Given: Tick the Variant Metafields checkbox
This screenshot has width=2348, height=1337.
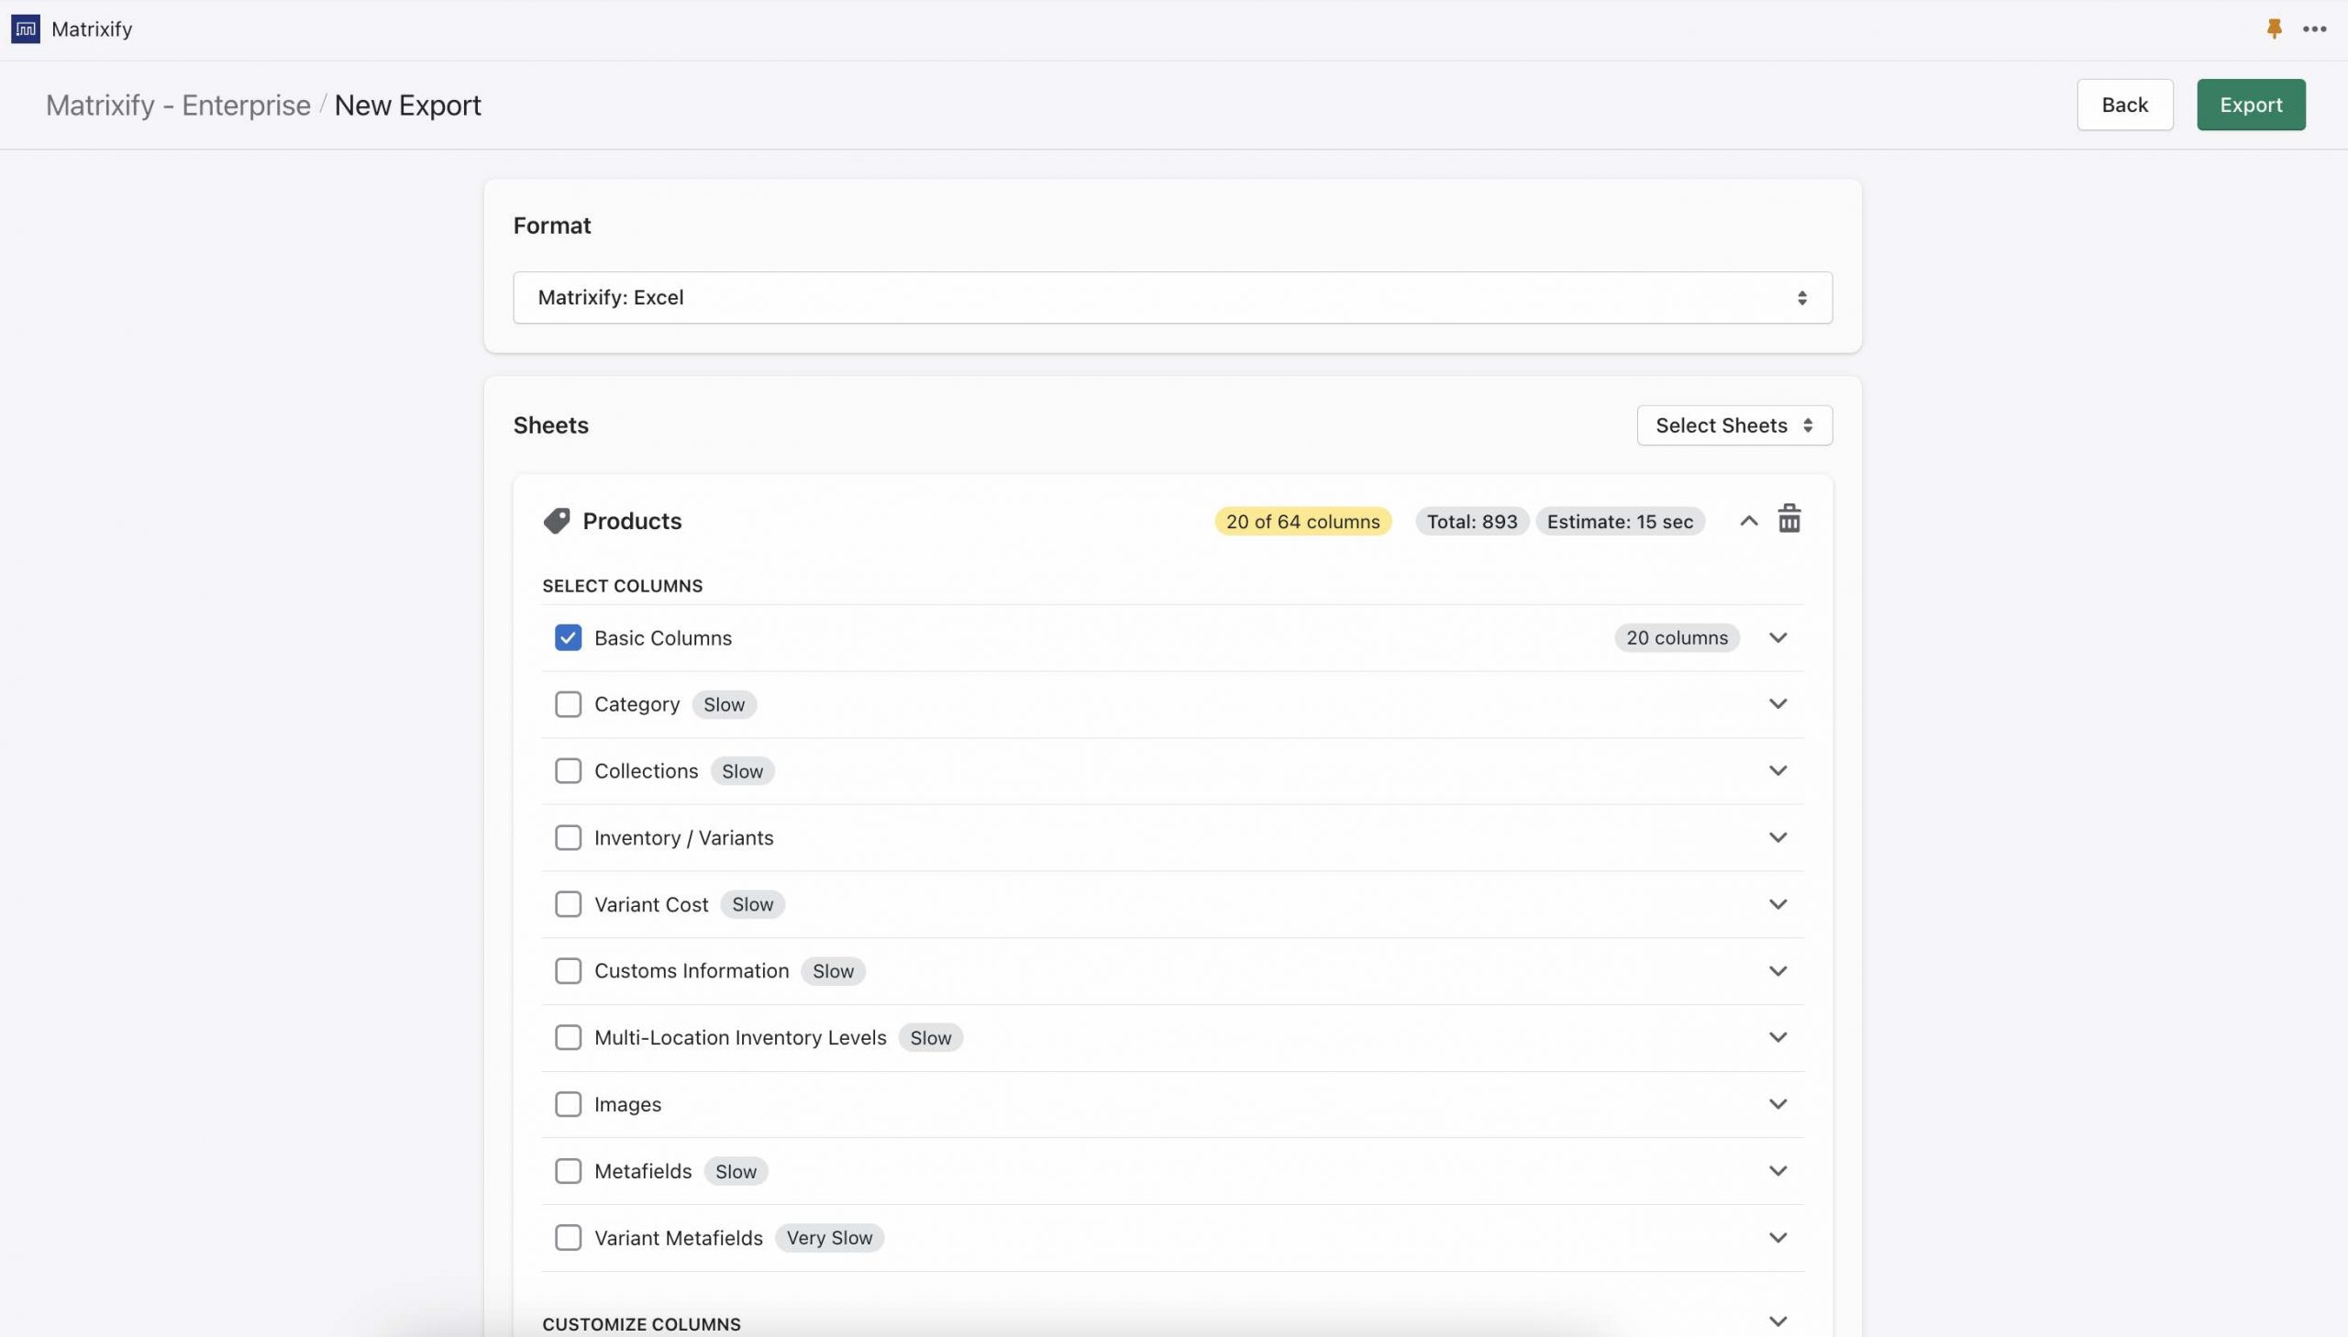Looking at the screenshot, I should point(568,1237).
